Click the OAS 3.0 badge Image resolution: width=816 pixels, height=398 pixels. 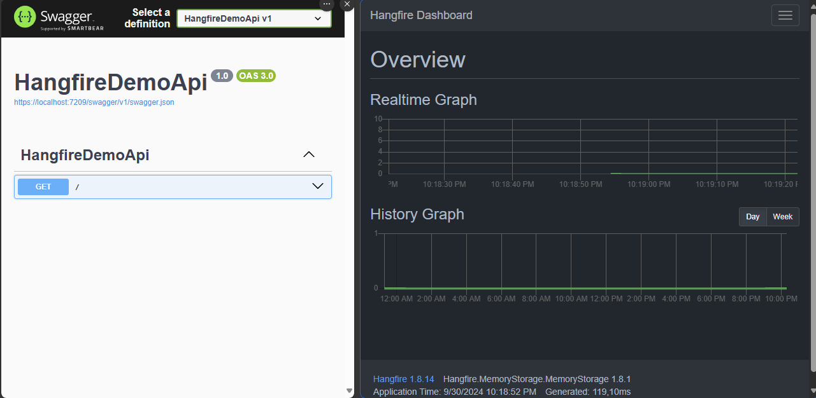[x=256, y=76]
